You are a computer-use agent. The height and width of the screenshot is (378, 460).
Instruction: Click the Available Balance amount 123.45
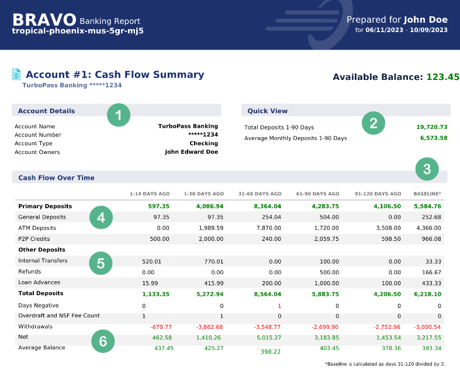coord(442,77)
